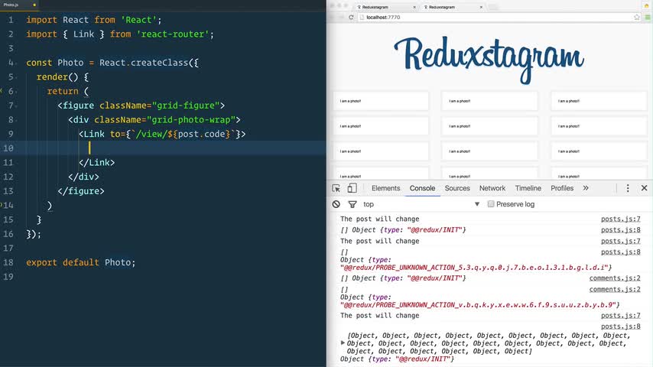The width and height of the screenshot is (653, 367).
Task: Click the console filter funnel icon
Action: click(x=352, y=204)
